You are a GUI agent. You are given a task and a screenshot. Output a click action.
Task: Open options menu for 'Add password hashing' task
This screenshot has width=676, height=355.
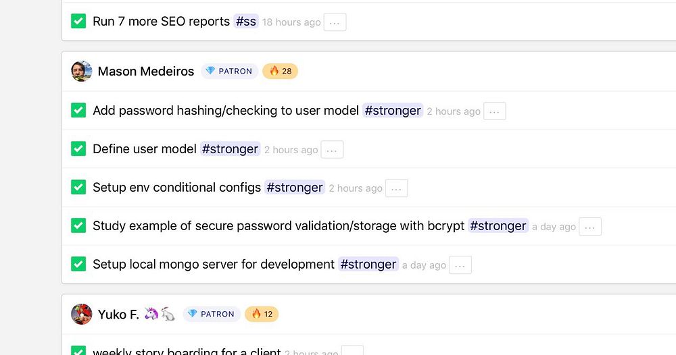coord(495,111)
